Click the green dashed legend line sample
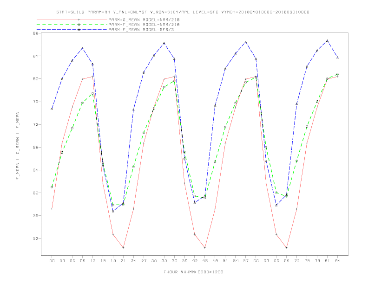The image size is (368, 284). pyautogui.click(x=72, y=25)
